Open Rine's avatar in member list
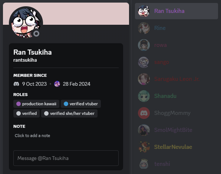This screenshot has height=174, width=221. click(x=144, y=28)
